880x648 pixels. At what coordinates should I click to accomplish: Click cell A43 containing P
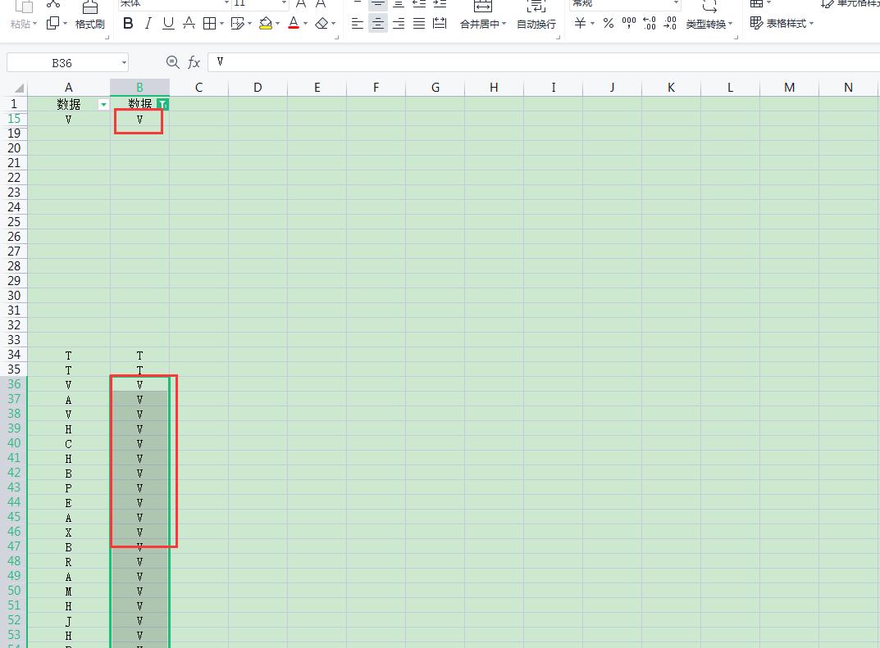coord(68,488)
